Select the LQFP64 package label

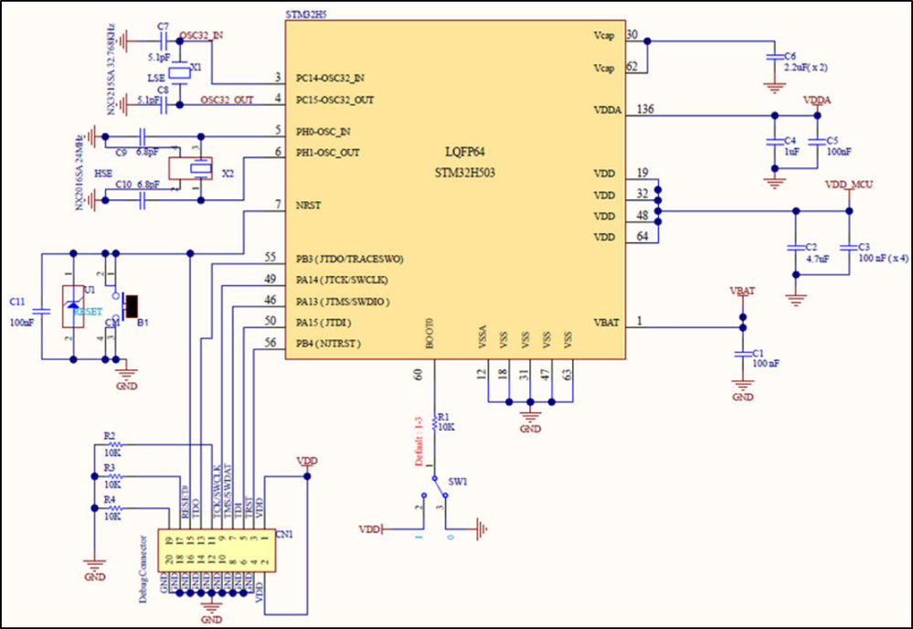tap(464, 152)
